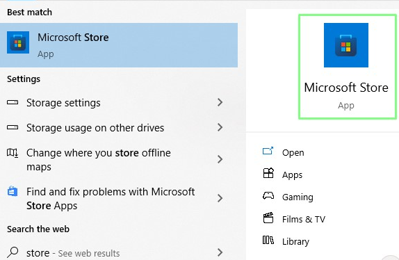Click the map icon beside offline maps setting
The image size is (399, 260).
point(13,153)
